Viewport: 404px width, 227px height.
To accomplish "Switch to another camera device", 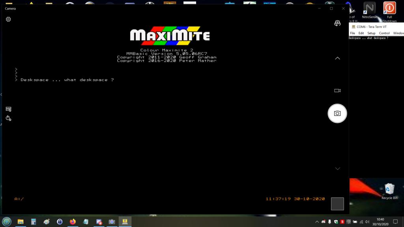I will pyautogui.click(x=337, y=24).
